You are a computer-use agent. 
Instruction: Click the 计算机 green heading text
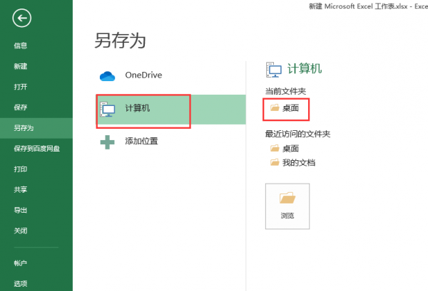pos(305,68)
